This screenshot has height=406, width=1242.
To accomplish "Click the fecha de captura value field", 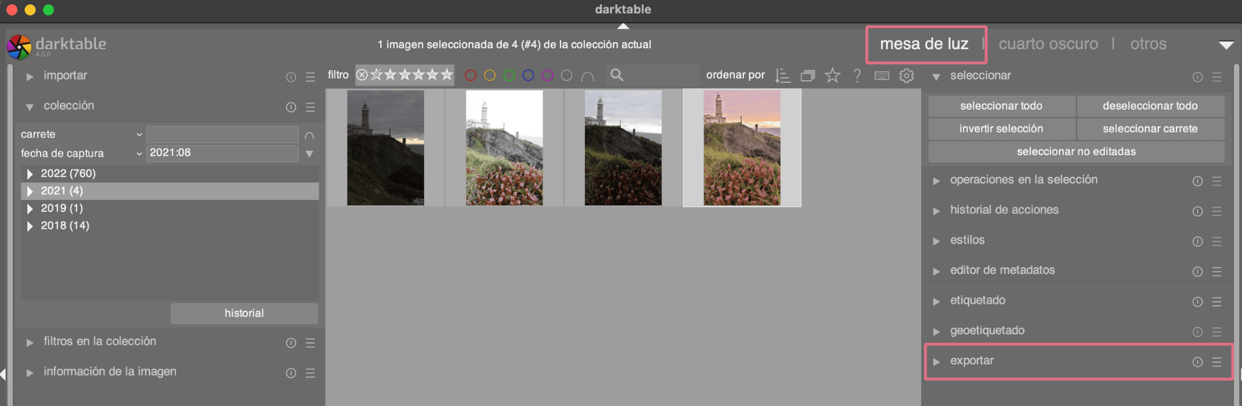I will [x=222, y=153].
